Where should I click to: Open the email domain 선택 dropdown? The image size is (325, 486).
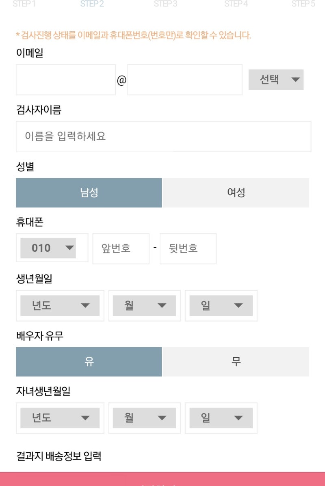click(276, 80)
